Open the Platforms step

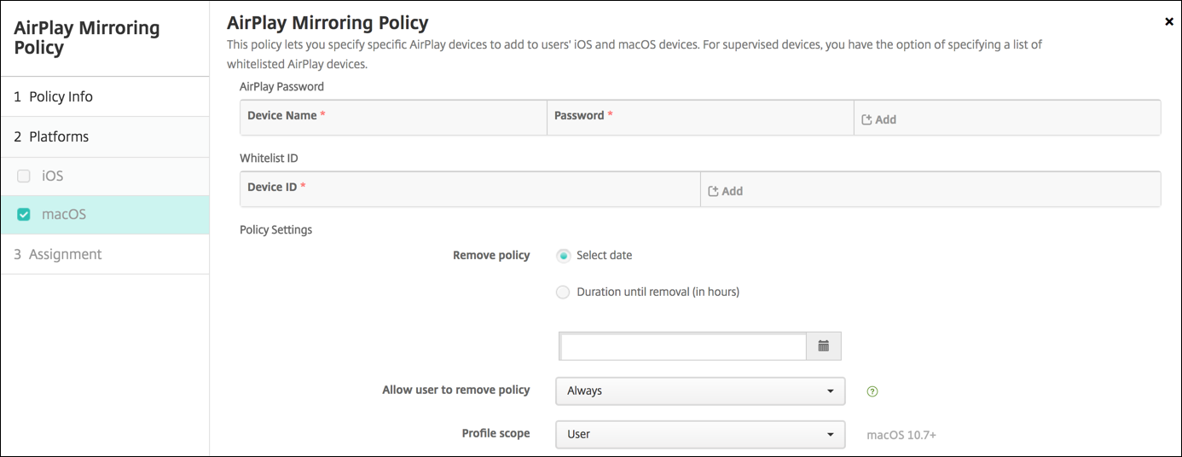(58, 137)
